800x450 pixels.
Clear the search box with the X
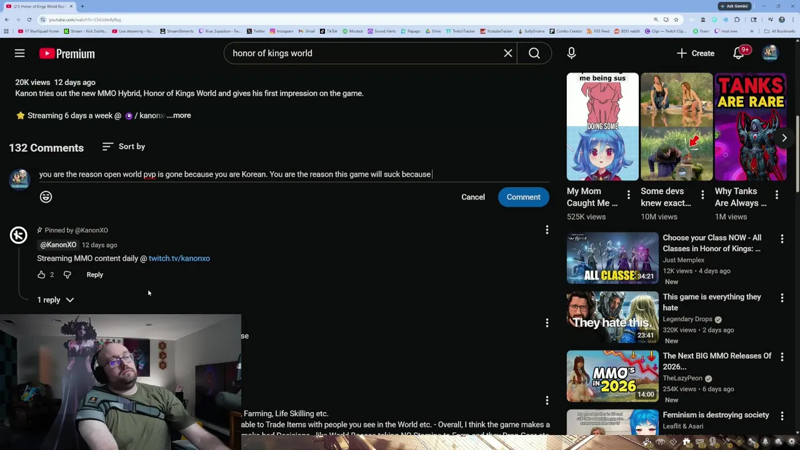point(508,53)
